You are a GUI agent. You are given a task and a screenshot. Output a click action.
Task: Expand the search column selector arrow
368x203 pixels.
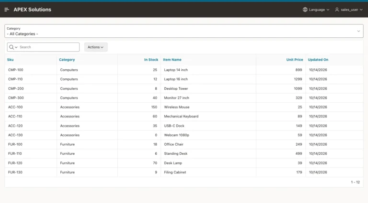[x=16, y=47]
